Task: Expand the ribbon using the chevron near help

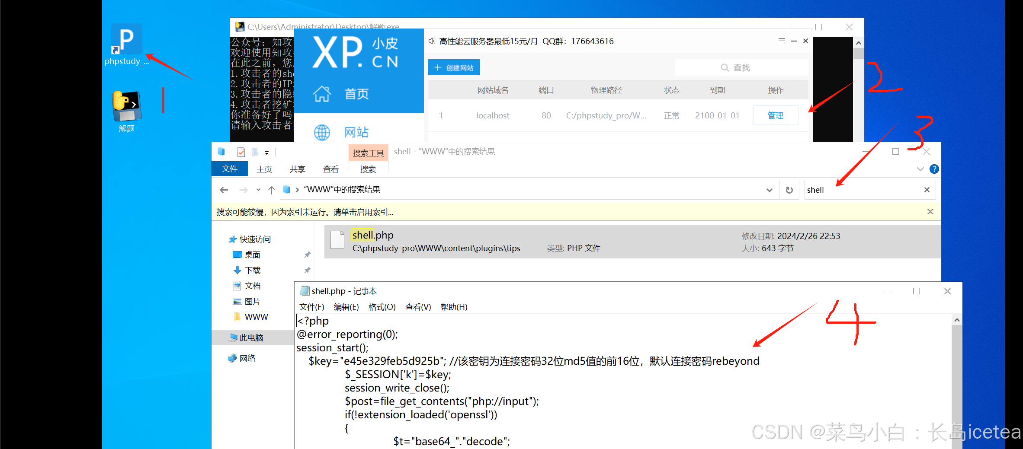Action: (x=920, y=169)
